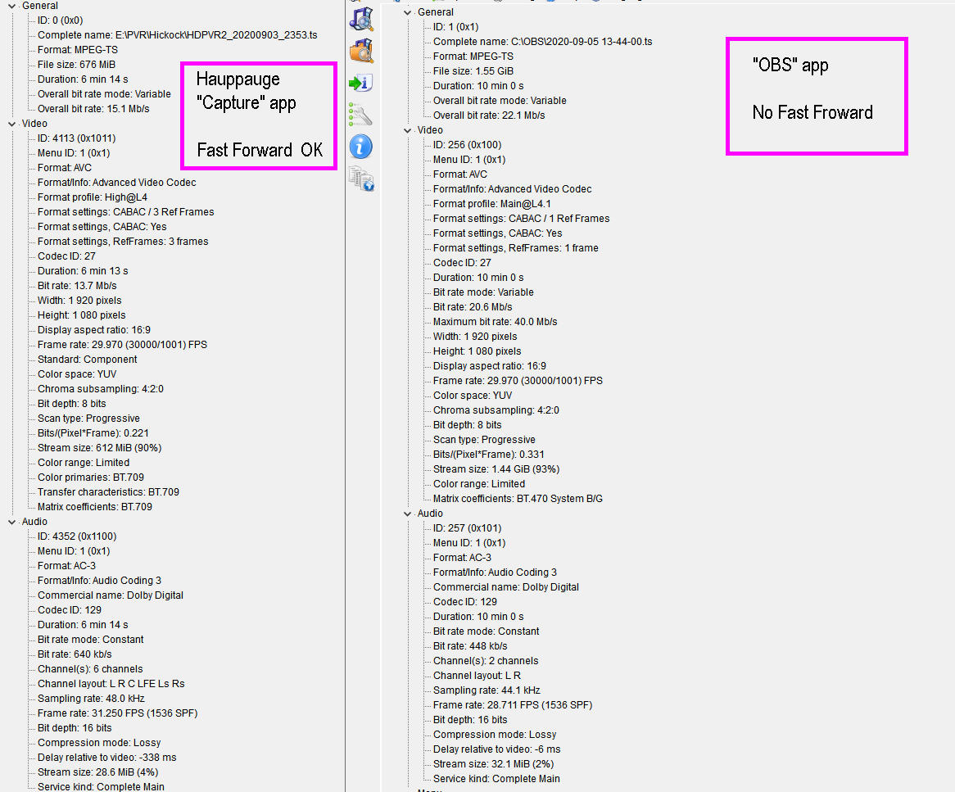Click the blue About info icon

coord(361,147)
